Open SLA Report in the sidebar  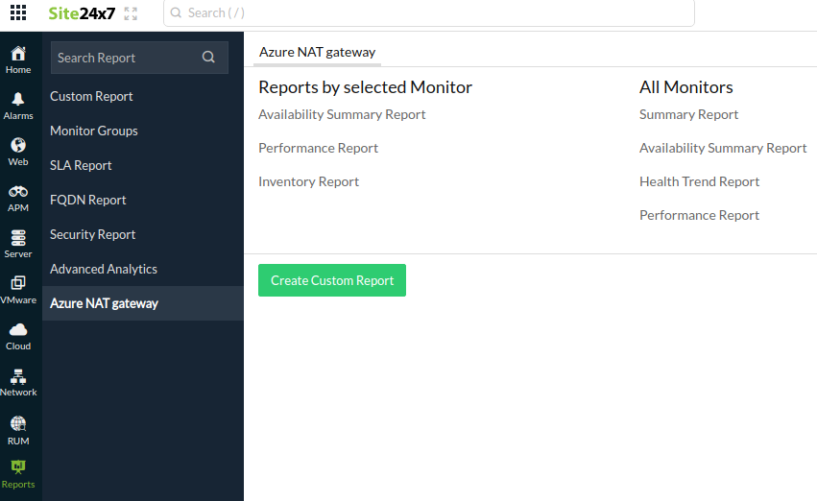(x=81, y=165)
